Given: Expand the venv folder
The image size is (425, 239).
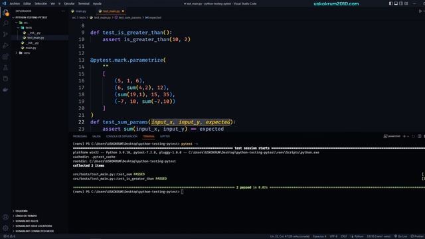Looking at the screenshot, I should [x=17, y=53].
